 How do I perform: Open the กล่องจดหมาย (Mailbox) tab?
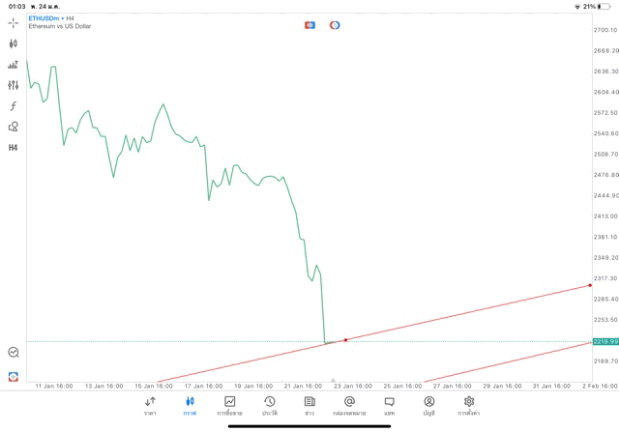(349, 405)
